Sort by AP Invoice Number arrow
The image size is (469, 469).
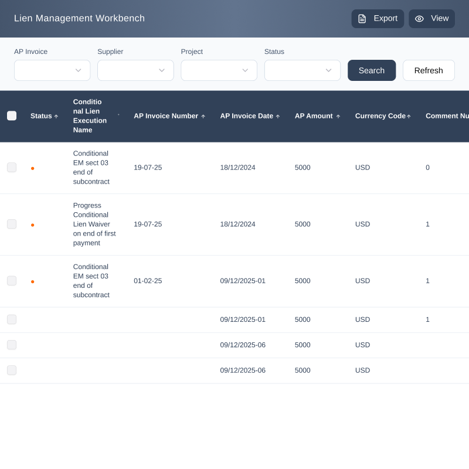click(x=203, y=117)
